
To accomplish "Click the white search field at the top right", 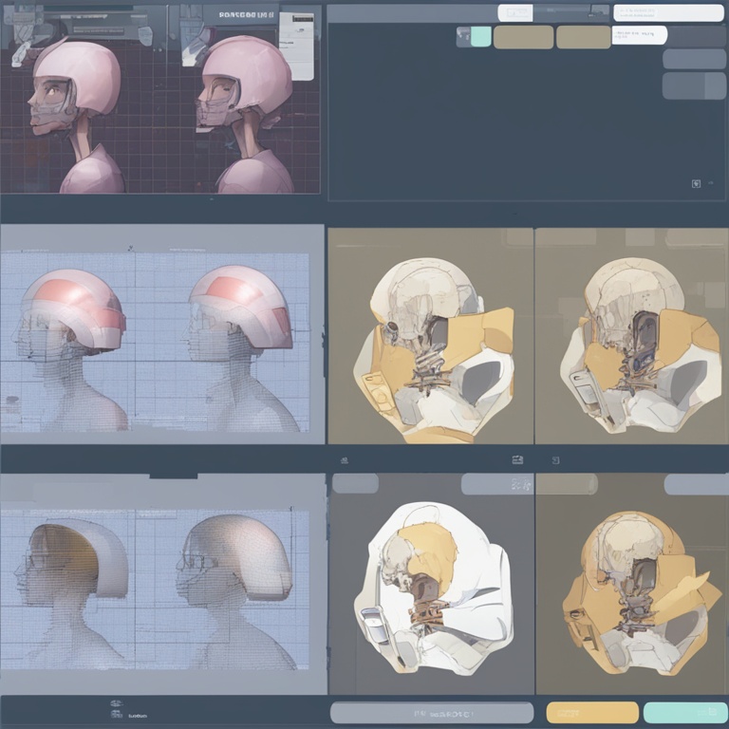I will (668, 13).
